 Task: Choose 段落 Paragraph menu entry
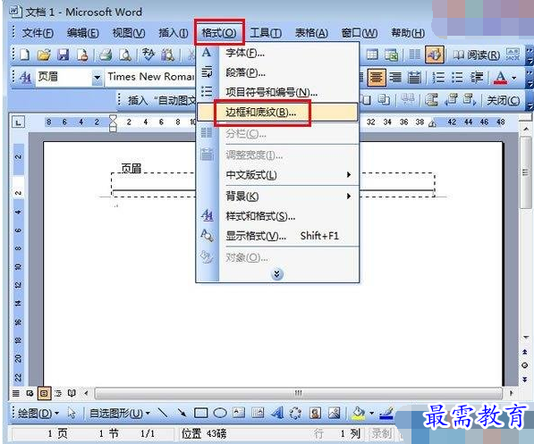[277, 72]
